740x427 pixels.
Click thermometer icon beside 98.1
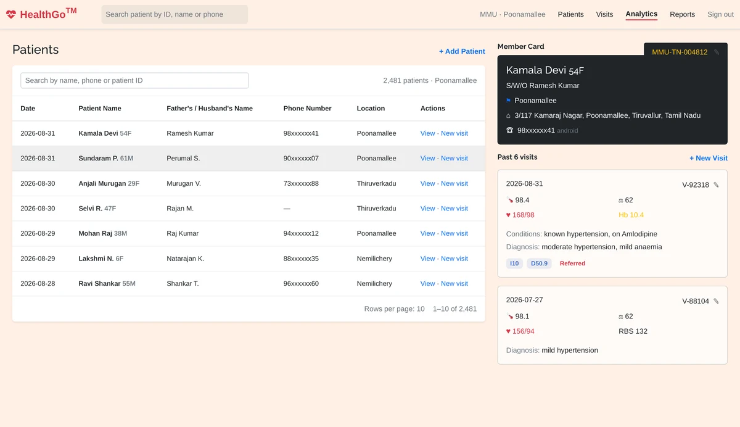[510, 317]
